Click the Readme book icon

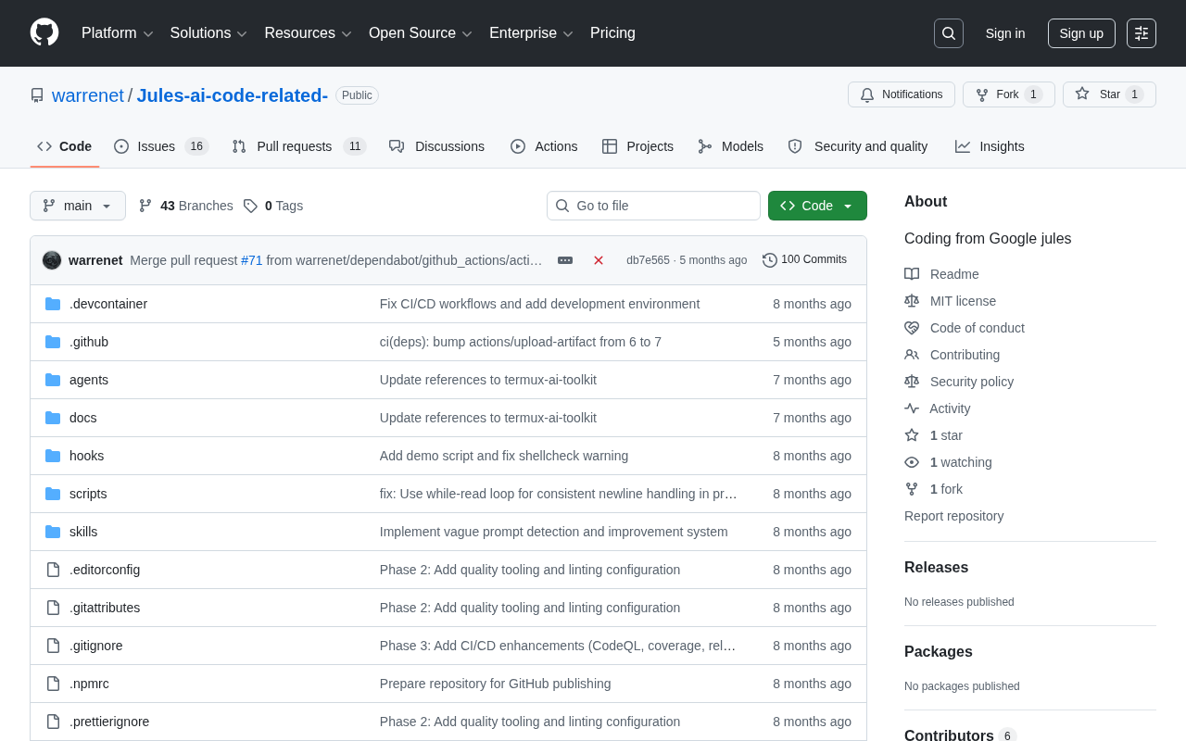point(912,274)
